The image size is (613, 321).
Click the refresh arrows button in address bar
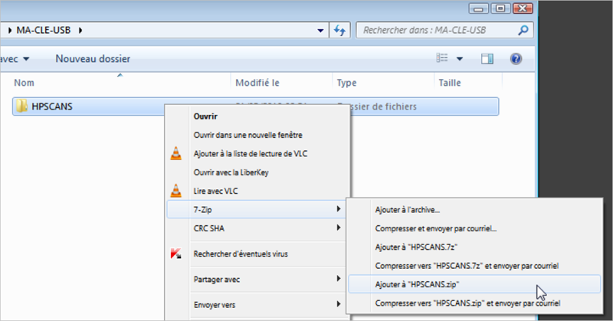(339, 30)
